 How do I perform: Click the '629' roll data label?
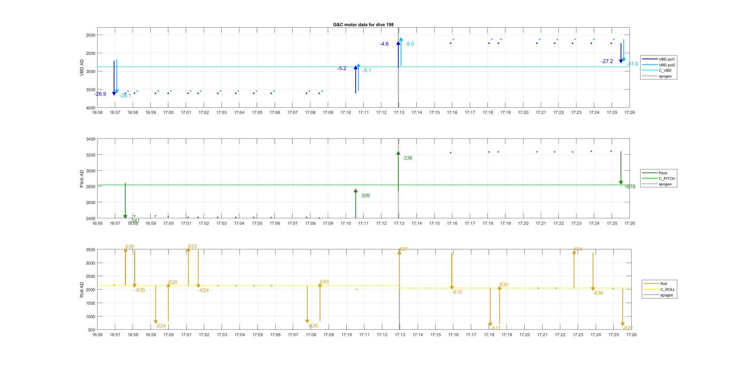click(173, 282)
